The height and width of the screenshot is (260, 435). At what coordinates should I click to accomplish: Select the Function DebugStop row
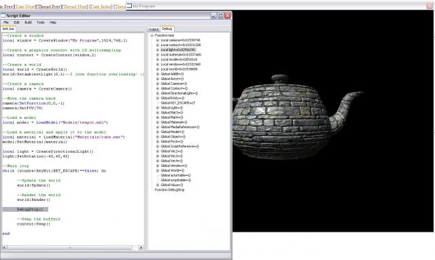point(169,190)
